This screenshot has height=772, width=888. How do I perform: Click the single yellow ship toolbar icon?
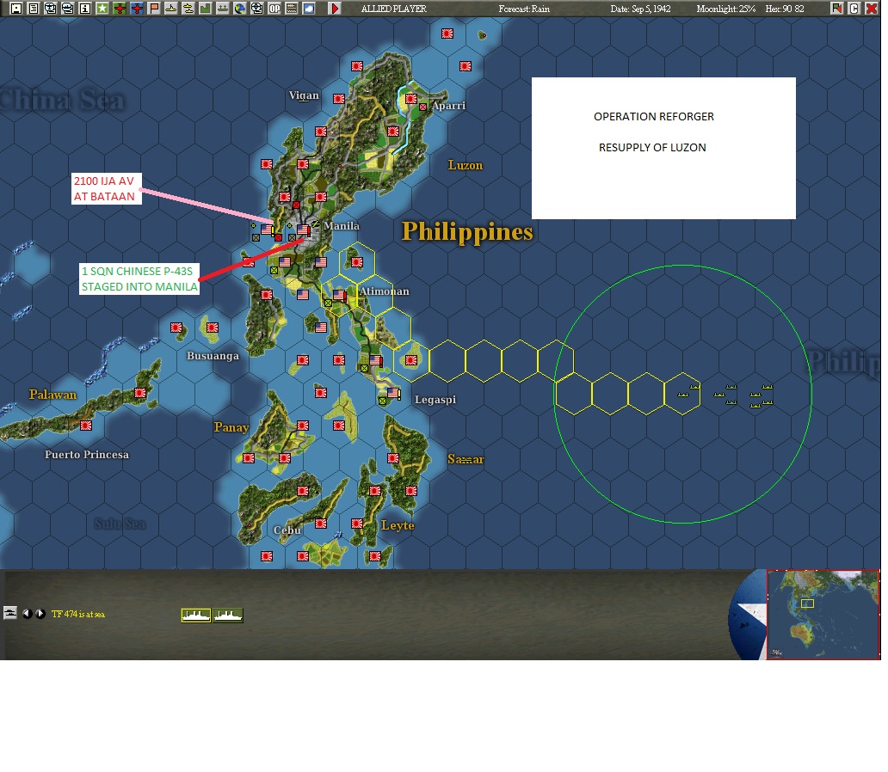(x=171, y=9)
